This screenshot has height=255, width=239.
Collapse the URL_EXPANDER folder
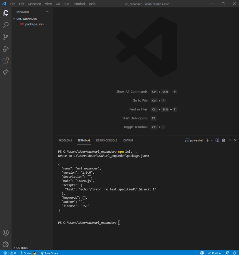click(26, 19)
